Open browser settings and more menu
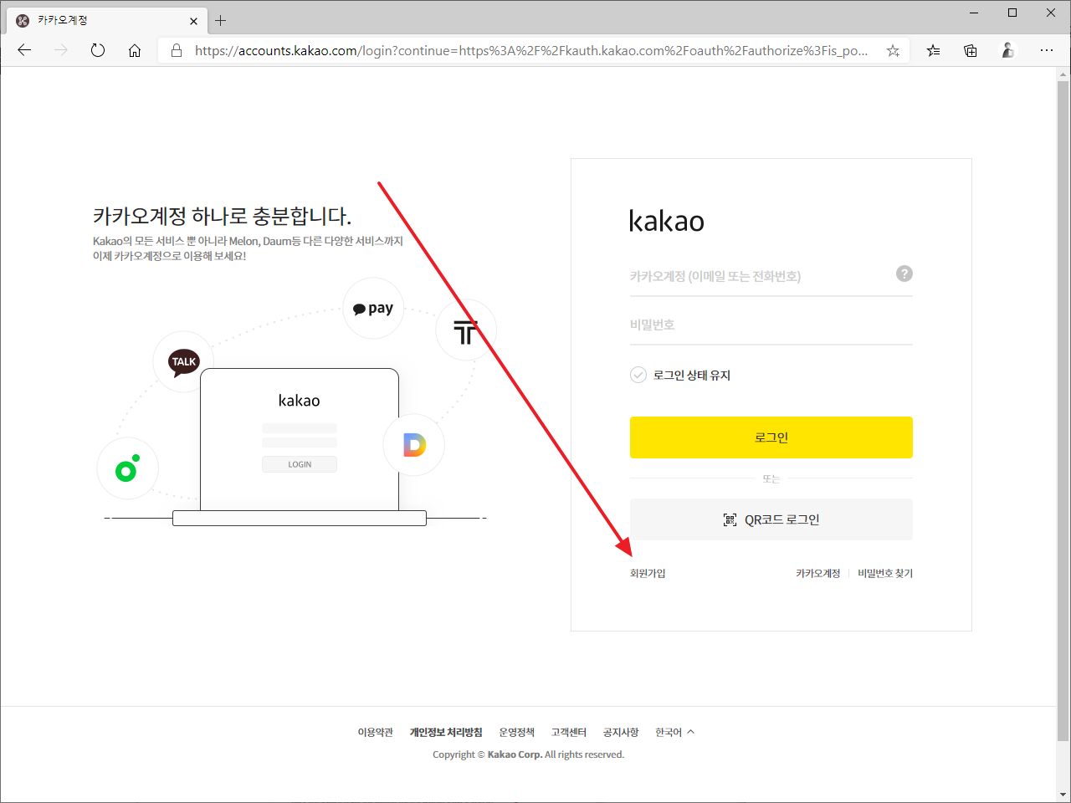1071x803 pixels. [x=1047, y=50]
